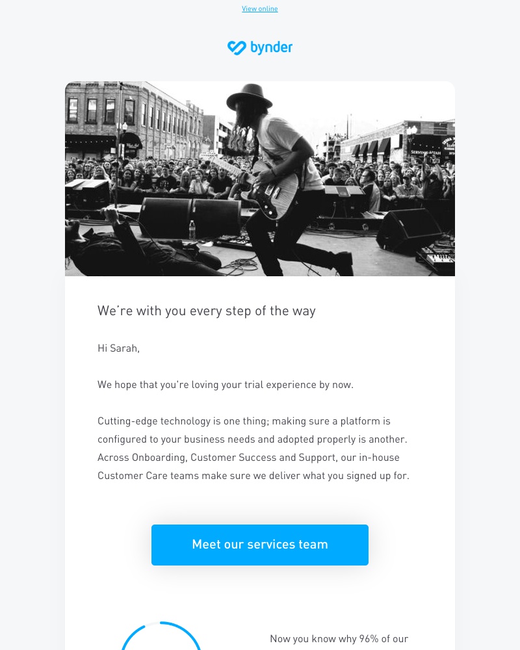Open the View online link
Viewport: 520px width, 650px height.
(x=259, y=8)
